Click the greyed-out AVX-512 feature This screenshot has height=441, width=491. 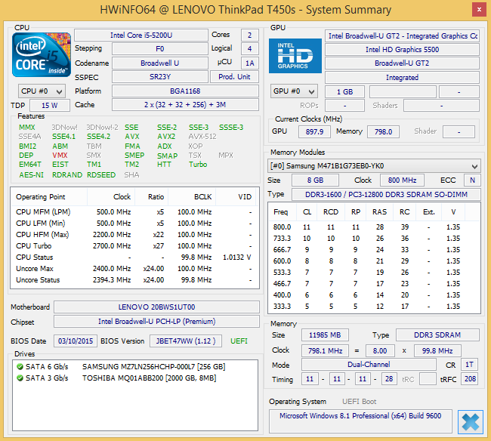[x=202, y=137]
